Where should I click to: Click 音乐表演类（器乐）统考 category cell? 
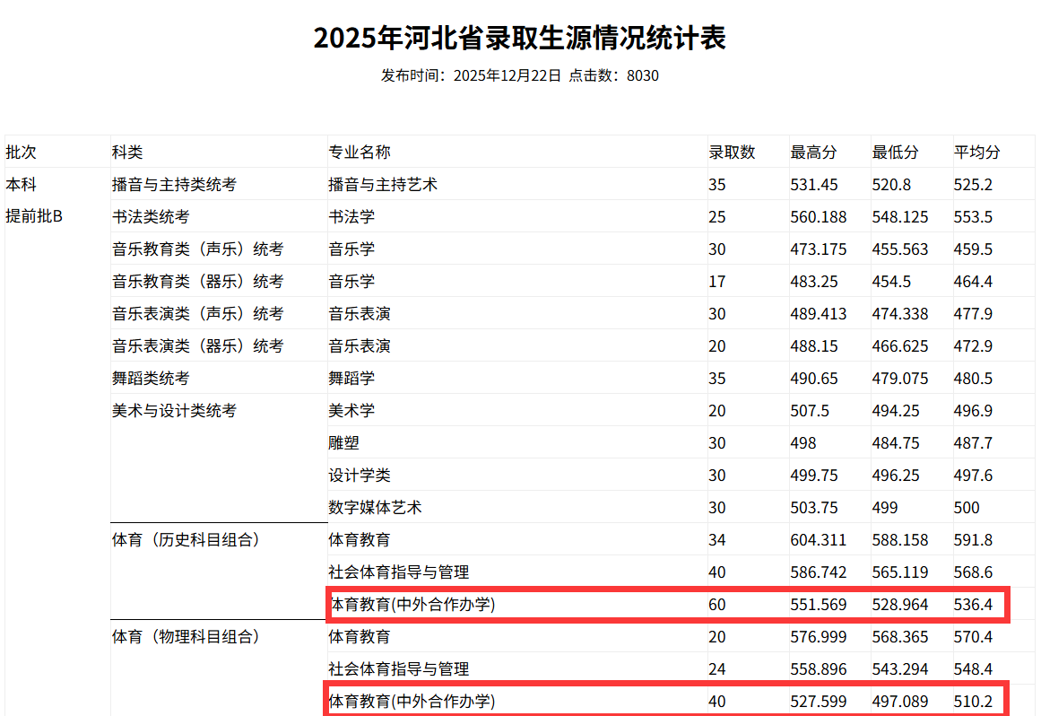pos(198,346)
